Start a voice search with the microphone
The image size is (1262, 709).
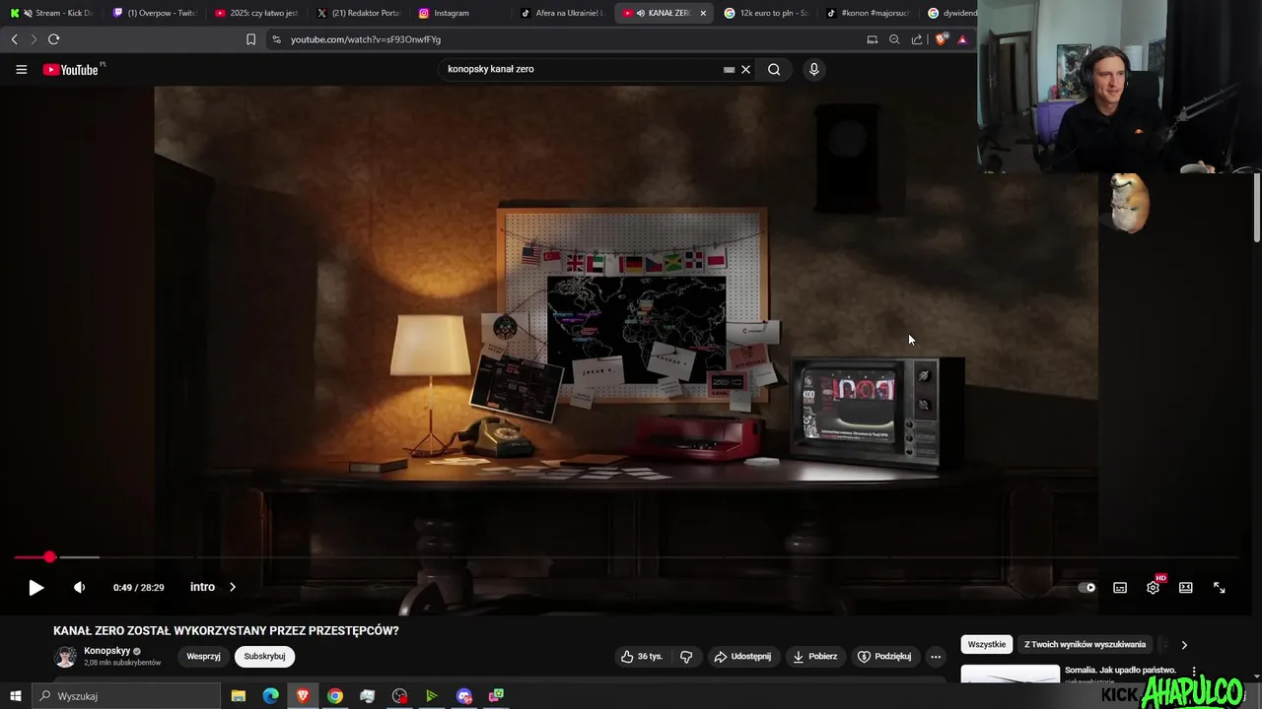[x=813, y=69]
